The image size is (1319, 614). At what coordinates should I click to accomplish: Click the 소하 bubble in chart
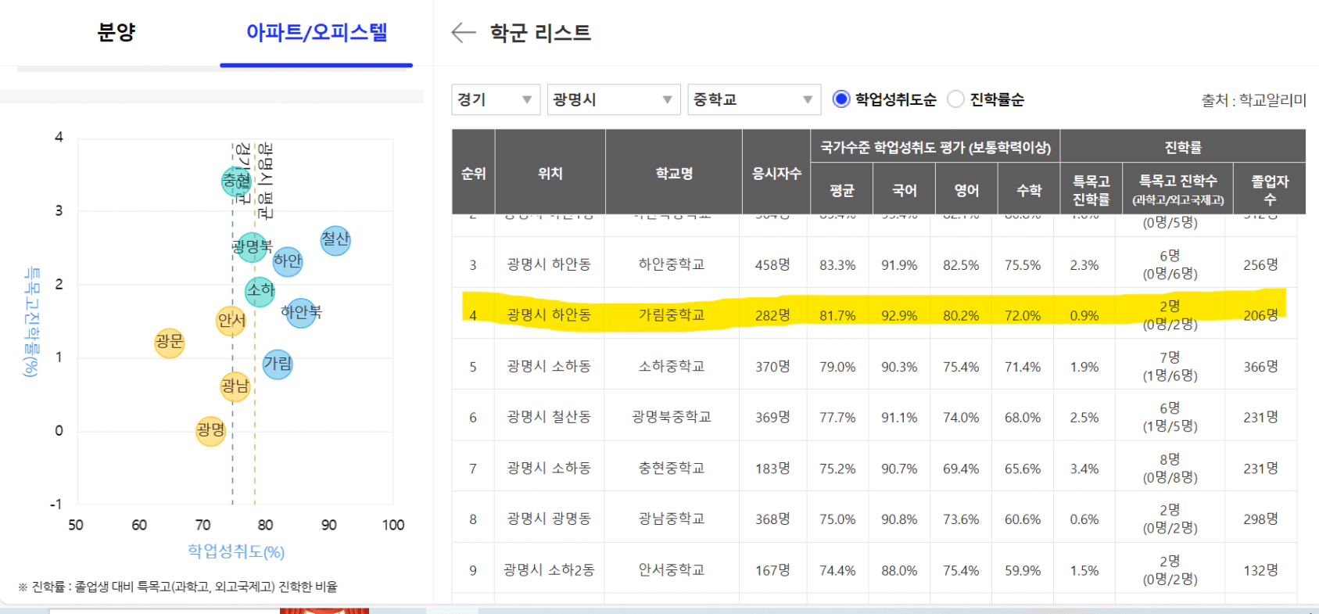[x=260, y=291]
